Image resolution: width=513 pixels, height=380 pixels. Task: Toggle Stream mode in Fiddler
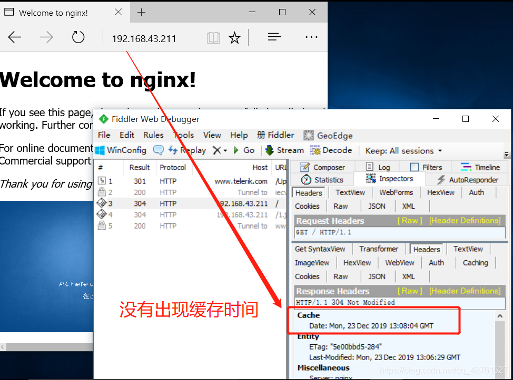tap(284, 150)
